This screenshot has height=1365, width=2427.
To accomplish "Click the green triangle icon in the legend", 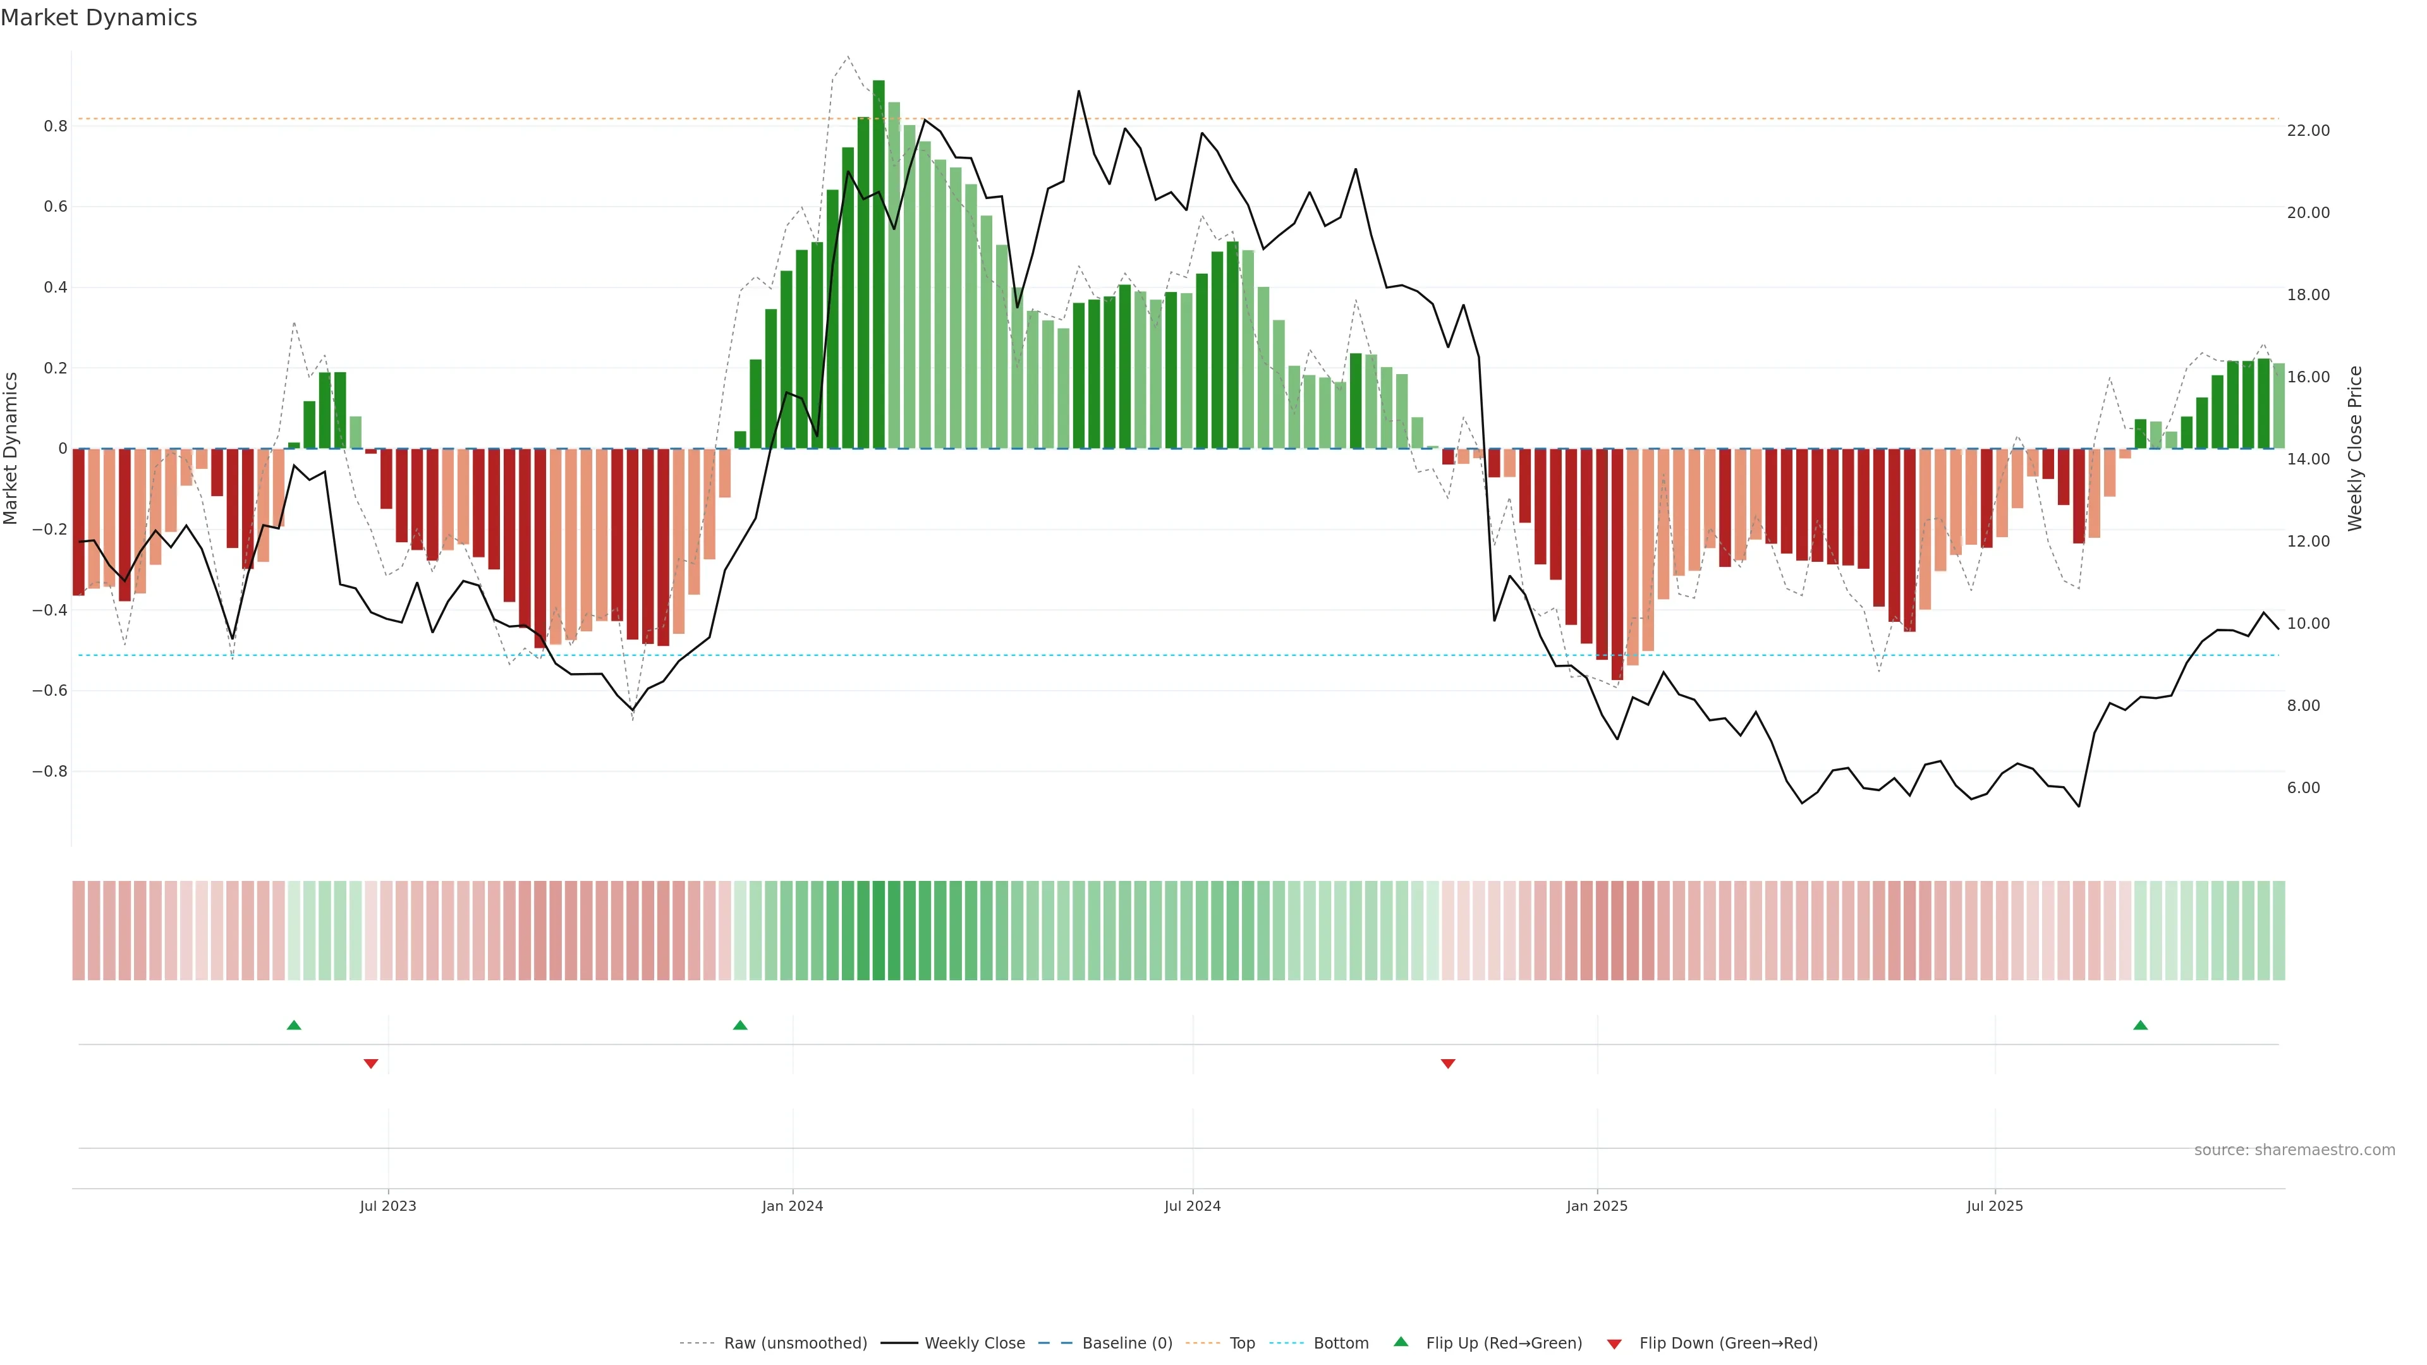I will tap(1401, 1342).
